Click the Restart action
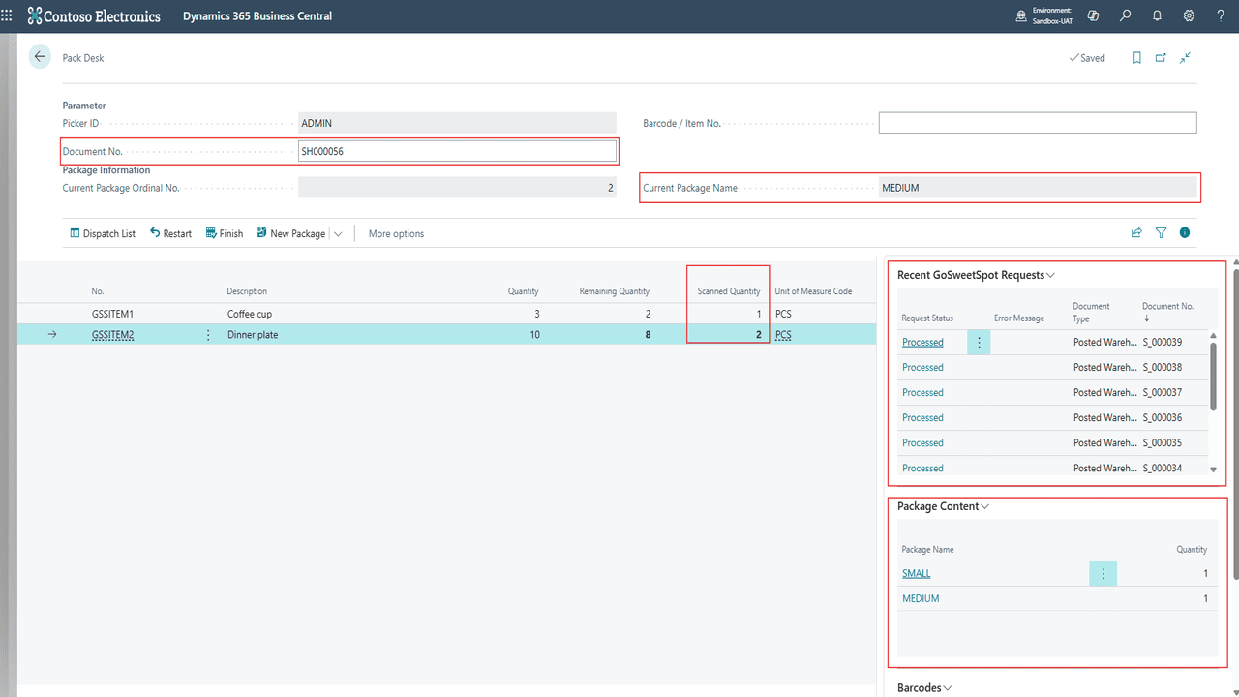Image resolution: width=1239 pixels, height=697 pixels. tap(170, 233)
